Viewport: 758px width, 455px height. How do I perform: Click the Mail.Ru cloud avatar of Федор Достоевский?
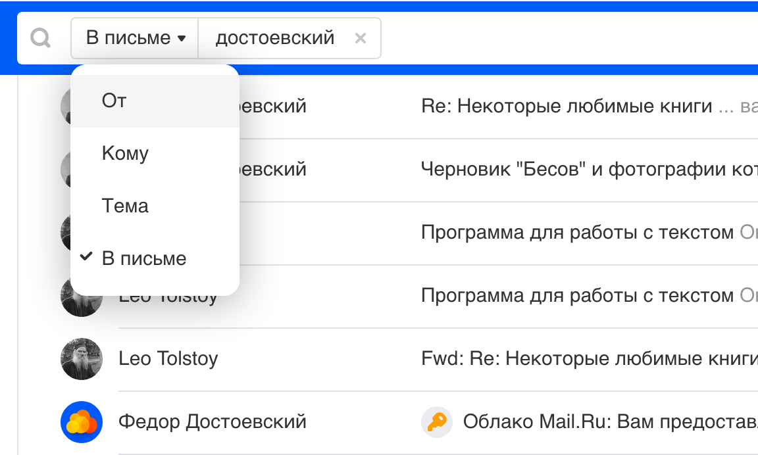(x=82, y=421)
